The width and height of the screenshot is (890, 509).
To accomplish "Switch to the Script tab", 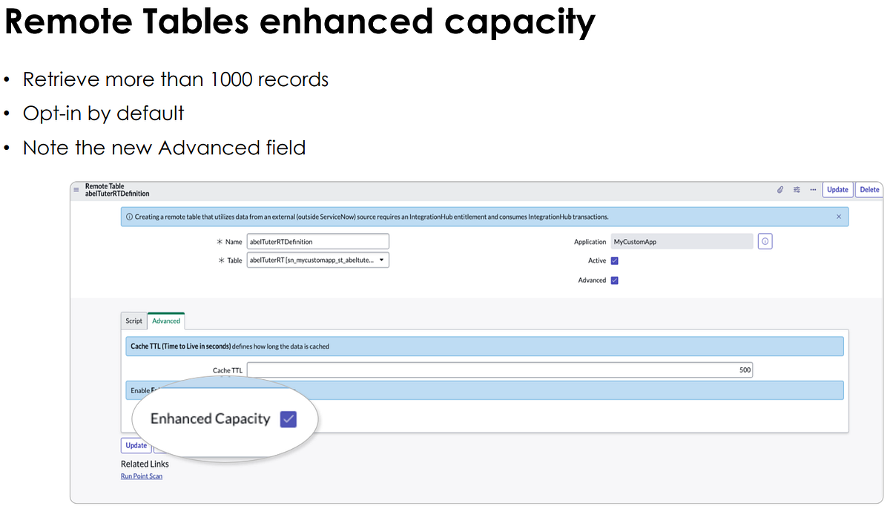I will point(133,321).
